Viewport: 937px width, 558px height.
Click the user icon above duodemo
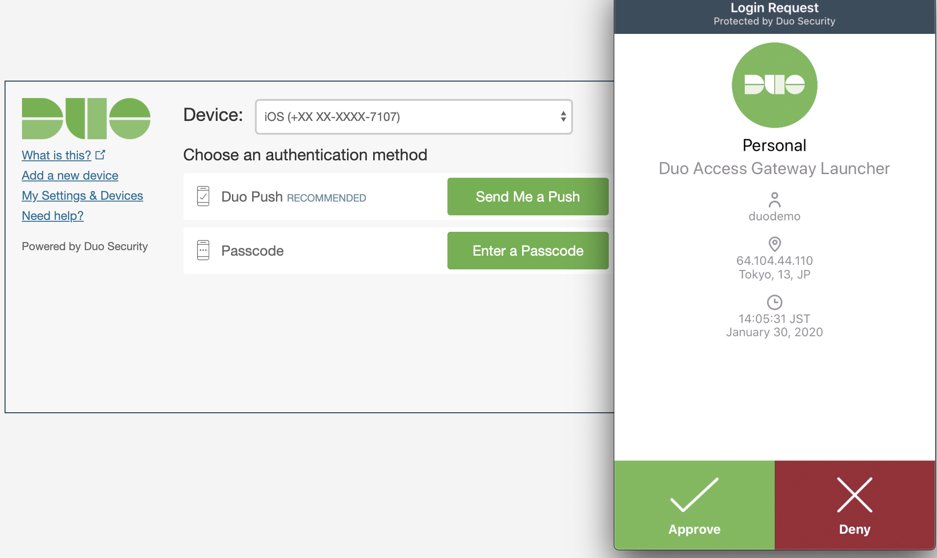pyautogui.click(x=774, y=200)
